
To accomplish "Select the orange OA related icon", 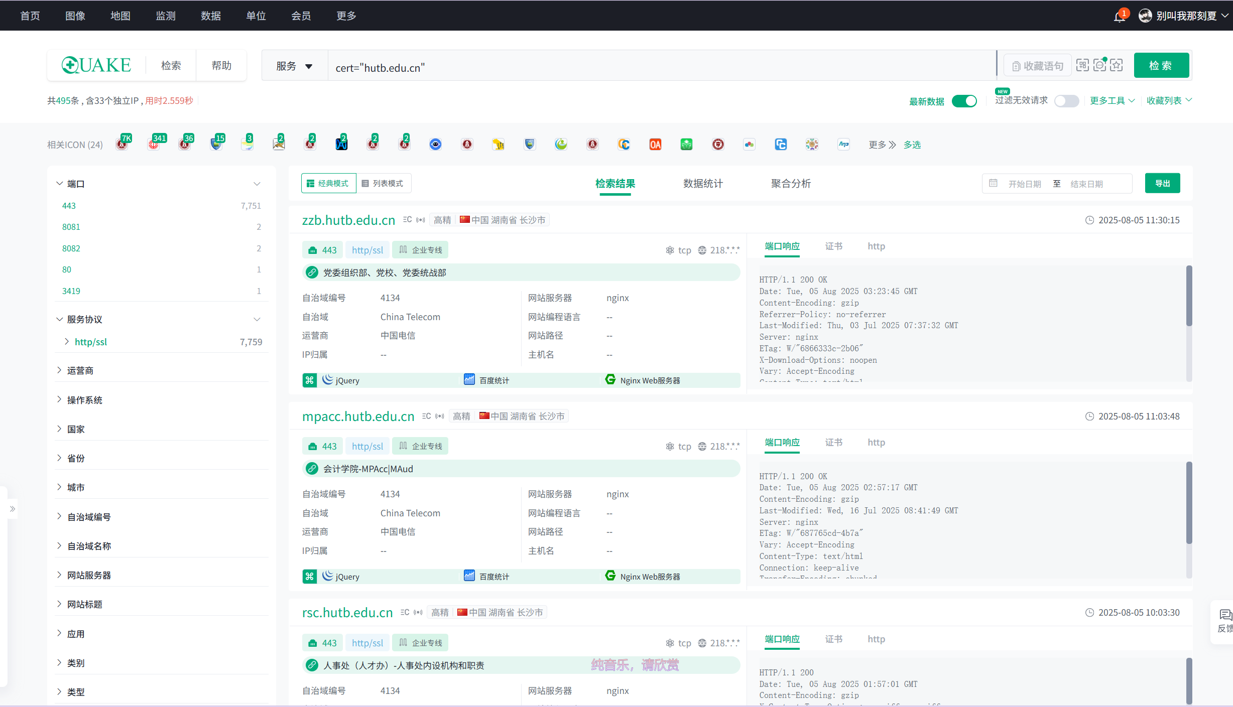I will (655, 145).
